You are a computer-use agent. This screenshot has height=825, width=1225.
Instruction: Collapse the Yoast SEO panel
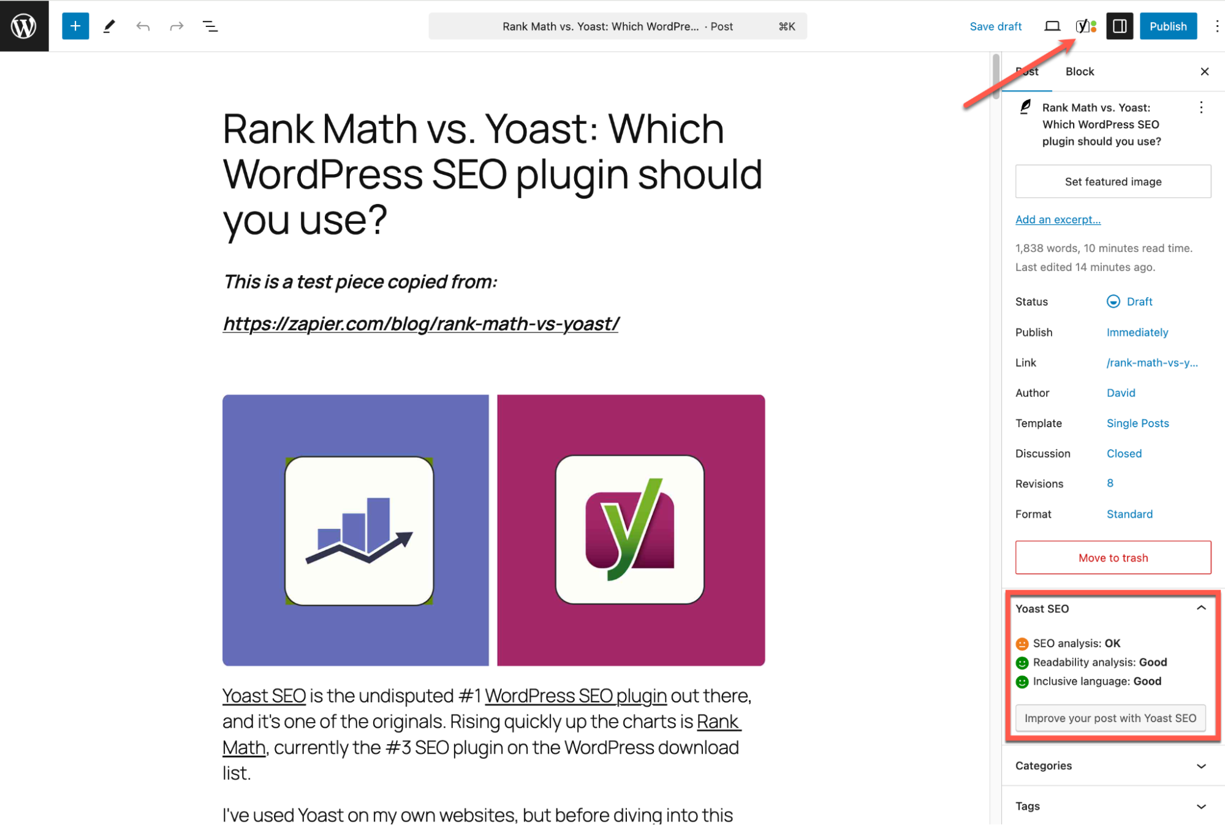click(x=1201, y=608)
